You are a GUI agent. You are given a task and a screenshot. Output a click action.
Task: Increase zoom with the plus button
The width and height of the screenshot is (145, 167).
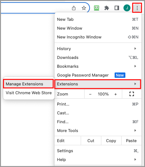(x=116, y=94)
